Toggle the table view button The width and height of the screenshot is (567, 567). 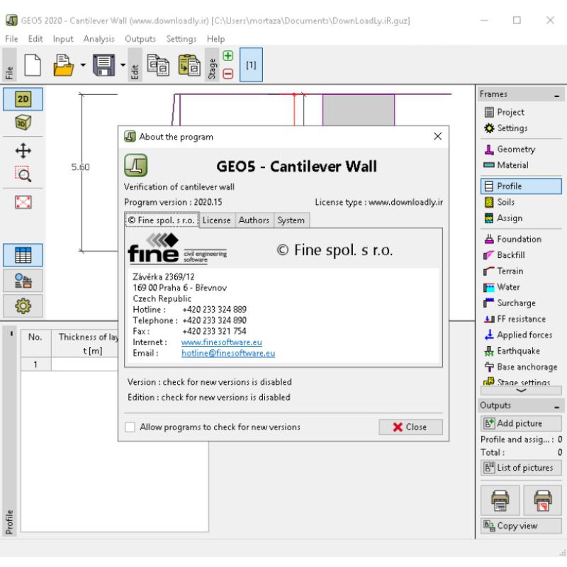23,255
